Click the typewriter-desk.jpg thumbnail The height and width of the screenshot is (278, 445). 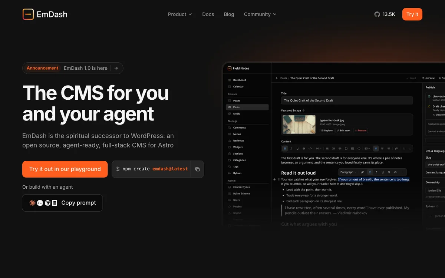(x=299, y=124)
